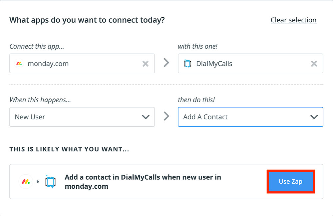
Task: Click the small triangle between the Zap app icons
Action: coord(38,182)
